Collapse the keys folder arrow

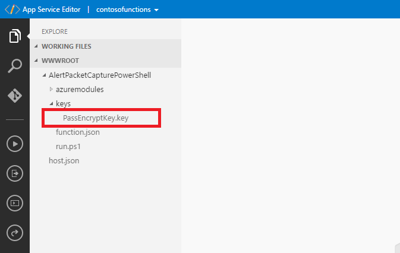click(x=51, y=104)
